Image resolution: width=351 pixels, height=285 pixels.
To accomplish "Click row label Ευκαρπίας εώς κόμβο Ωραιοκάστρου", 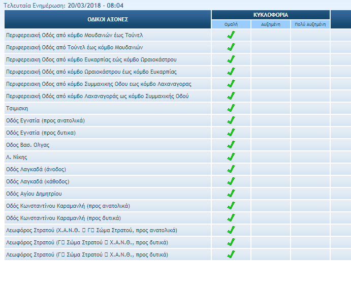I will pyautogui.click(x=91, y=59).
